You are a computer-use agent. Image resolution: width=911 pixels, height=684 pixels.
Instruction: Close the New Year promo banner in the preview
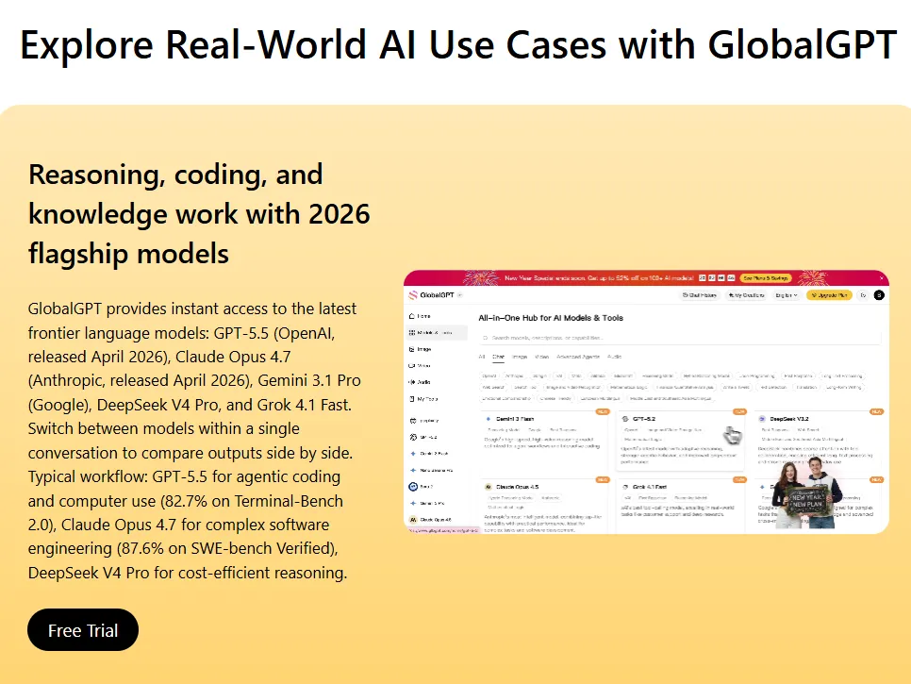point(882,278)
